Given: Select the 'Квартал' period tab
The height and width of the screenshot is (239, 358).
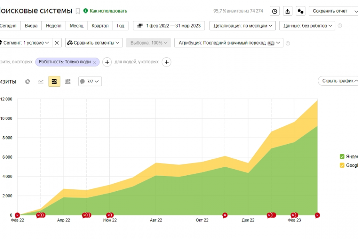Looking at the screenshot, I should click(100, 26).
